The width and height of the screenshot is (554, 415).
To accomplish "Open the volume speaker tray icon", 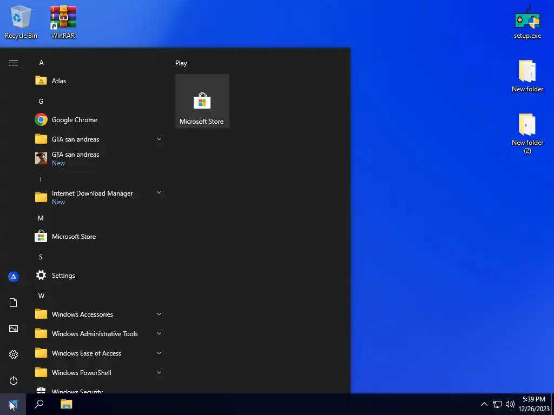I will point(510,404).
